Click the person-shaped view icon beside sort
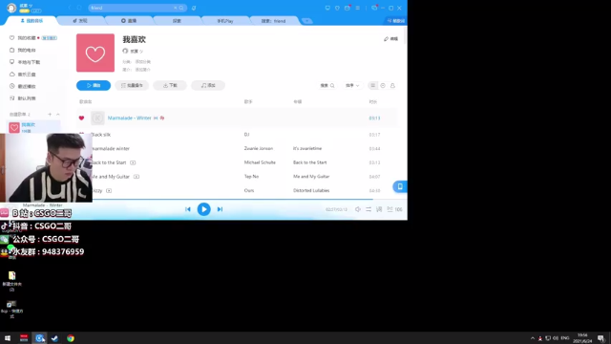 click(392, 85)
